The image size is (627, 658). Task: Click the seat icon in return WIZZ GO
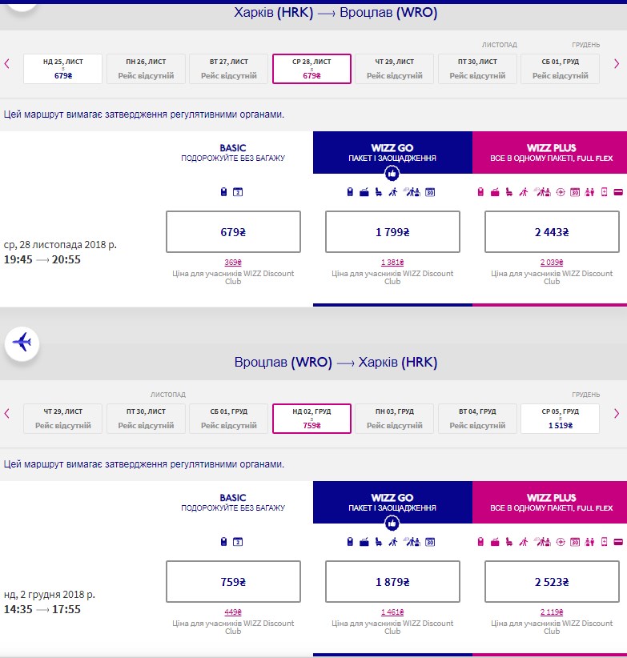[x=379, y=542]
